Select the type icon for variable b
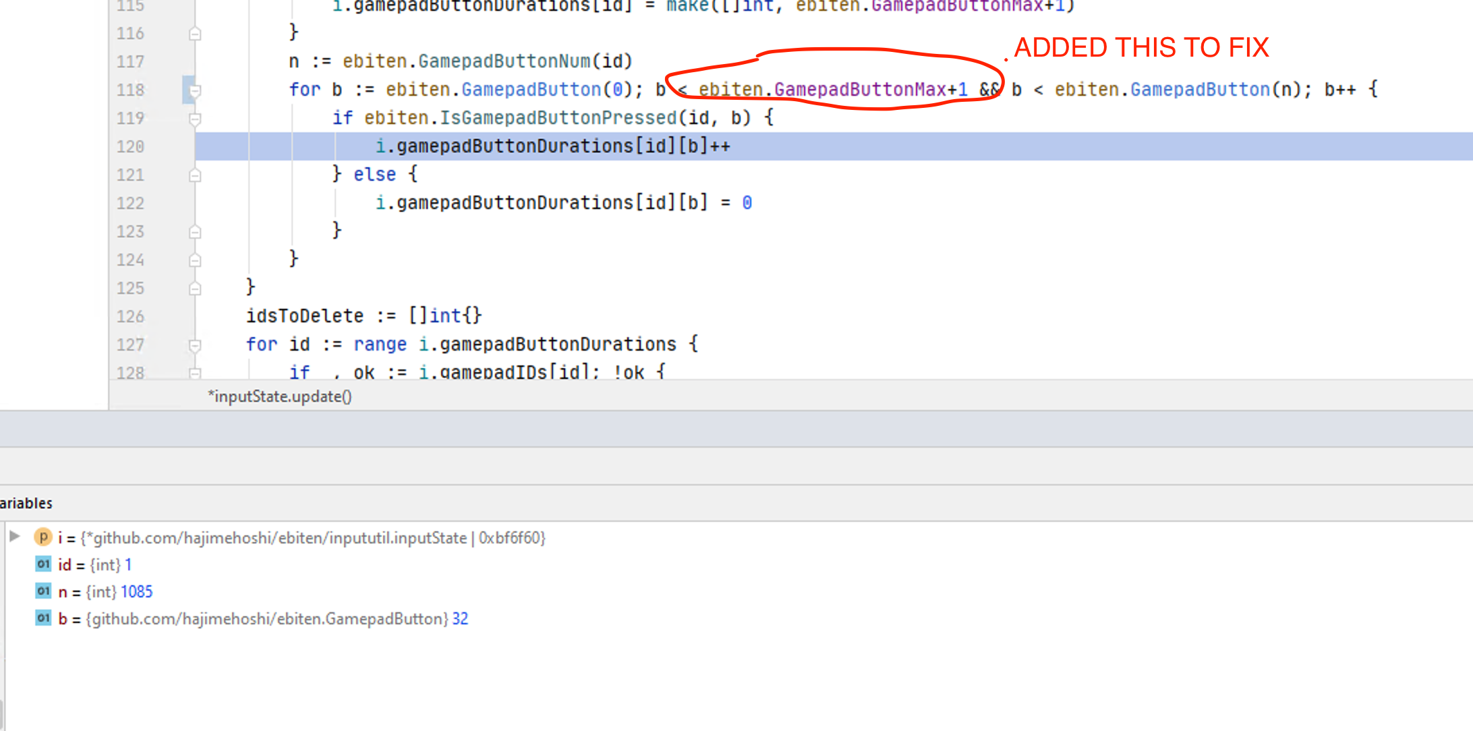1473x731 pixels. (x=43, y=618)
